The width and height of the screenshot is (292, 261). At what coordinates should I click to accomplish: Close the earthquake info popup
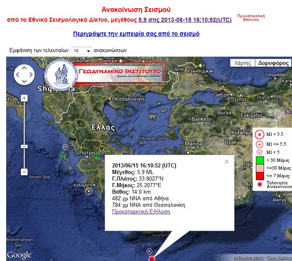point(227,162)
